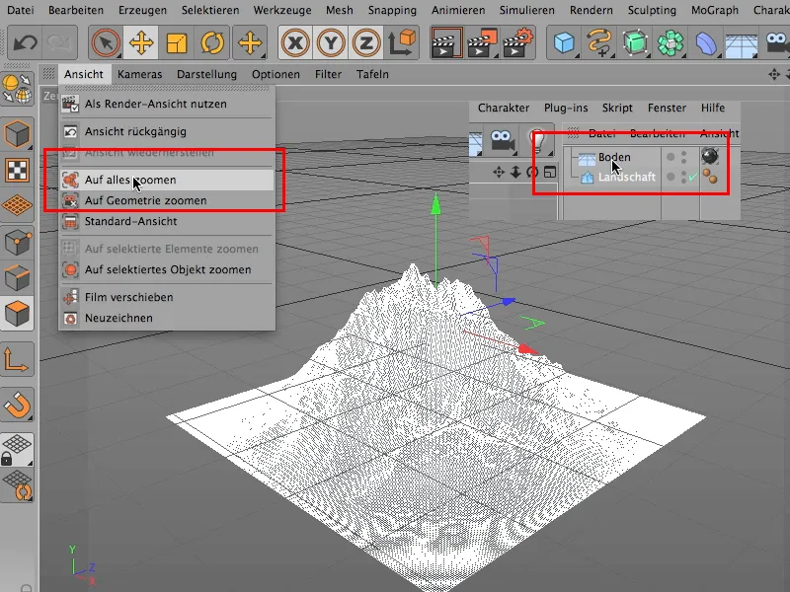Image resolution: width=790 pixels, height=592 pixels.
Task: Open the Mesh menu
Action: (340, 10)
